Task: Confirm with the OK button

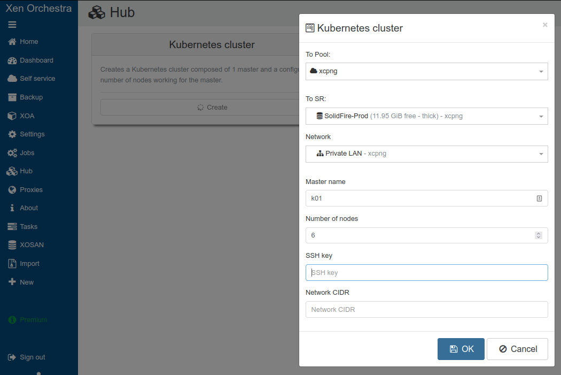Action: point(461,349)
